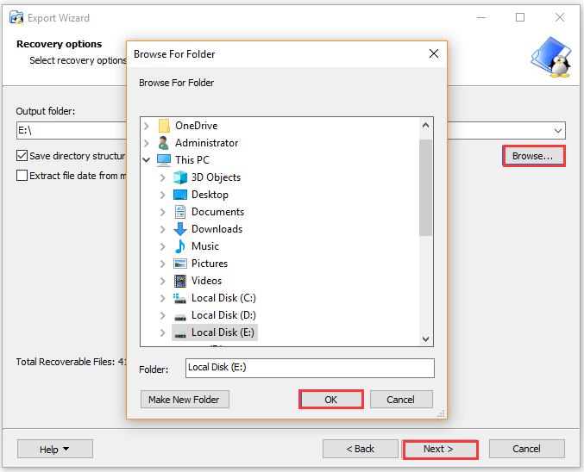The width and height of the screenshot is (584, 472).
Task: Click Make New Folder button
Action: pyautogui.click(x=185, y=400)
